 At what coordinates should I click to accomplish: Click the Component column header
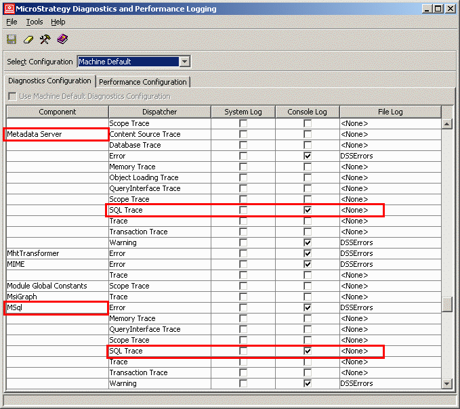[x=57, y=112]
